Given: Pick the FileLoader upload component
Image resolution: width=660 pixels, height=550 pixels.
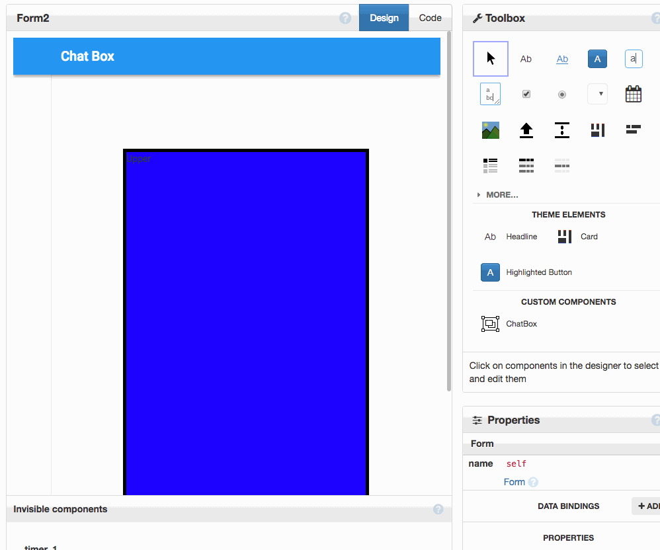Looking at the screenshot, I should 526,130.
